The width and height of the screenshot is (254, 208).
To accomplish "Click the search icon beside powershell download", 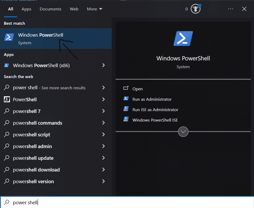I will 7,170.
